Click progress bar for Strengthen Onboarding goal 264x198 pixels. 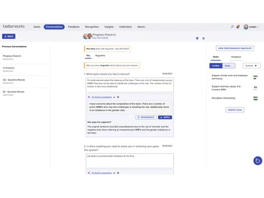click(x=256, y=100)
